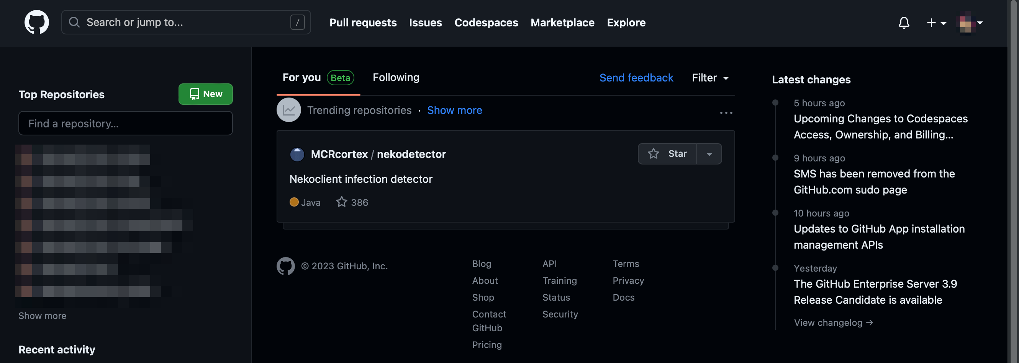This screenshot has height=363, width=1019.
Task: Open Updates to GitHub App installation article
Action: click(879, 237)
